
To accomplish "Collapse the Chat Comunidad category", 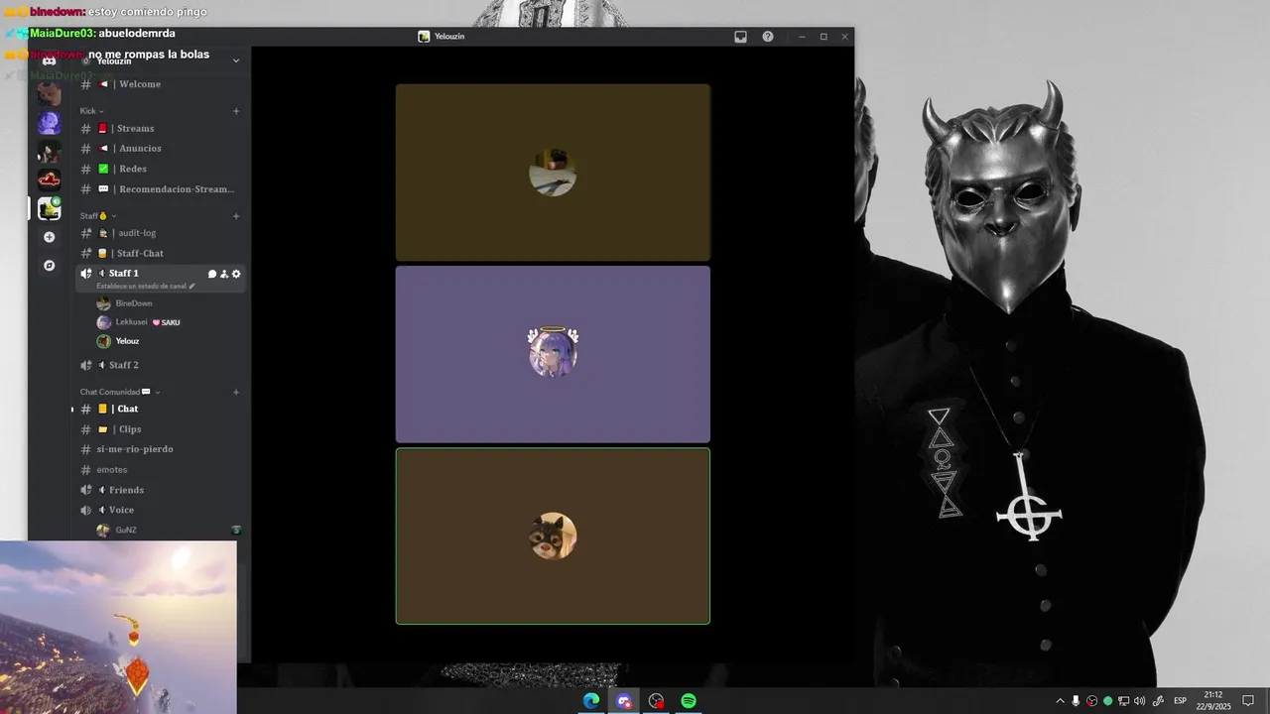I will click(x=120, y=393).
